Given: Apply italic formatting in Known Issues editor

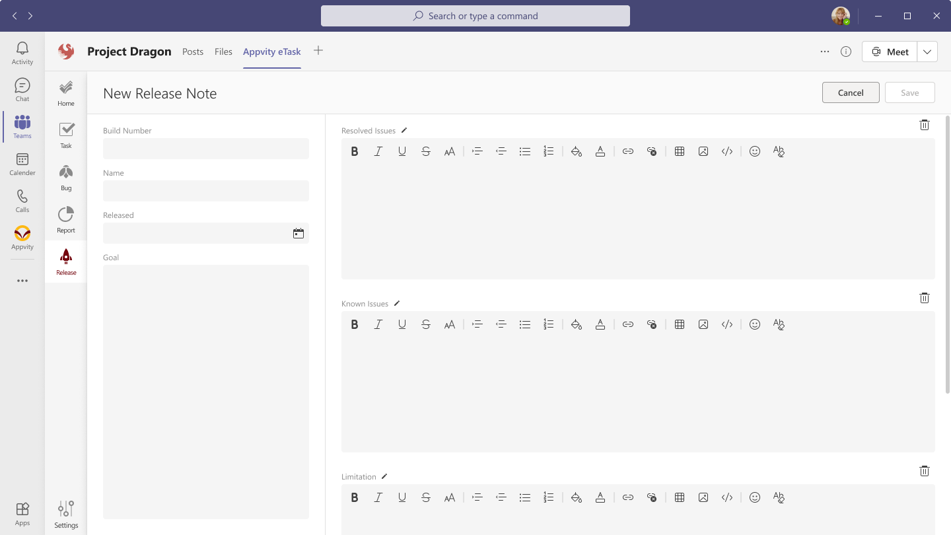Looking at the screenshot, I should pos(378,324).
